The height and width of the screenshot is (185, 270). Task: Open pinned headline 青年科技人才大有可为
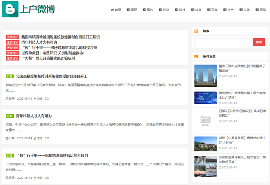39,42
